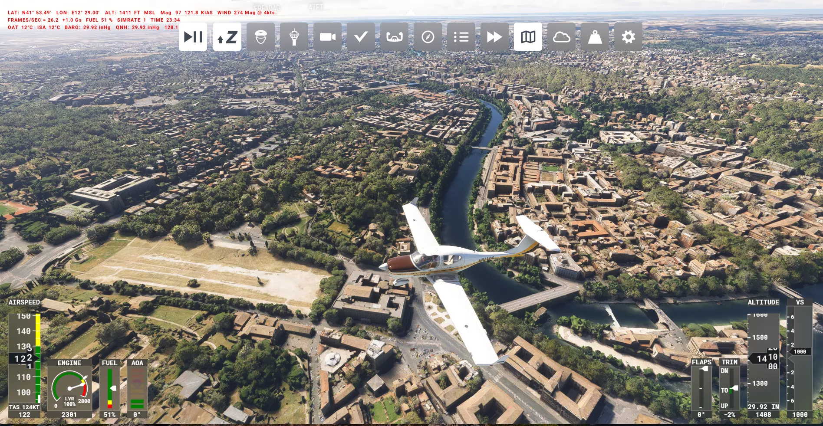Click the play/pause toolbar icon
Image resolution: width=823 pixels, height=426 pixels.
click(193, 37)
